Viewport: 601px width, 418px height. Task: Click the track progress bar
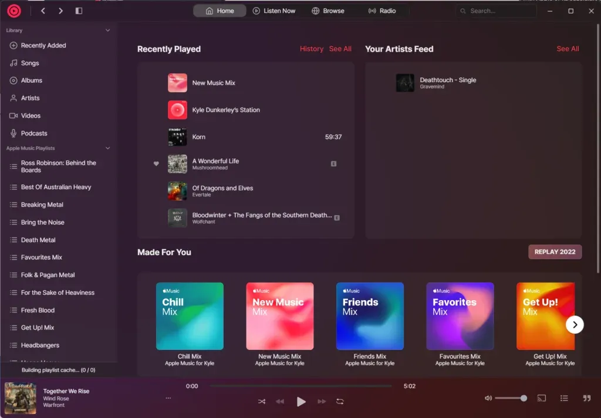301,386
